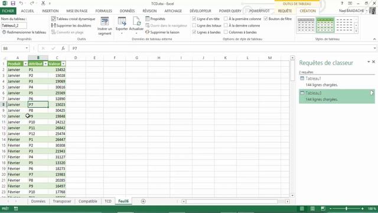The image size is (378, 213).
Task: Switch to Page Break Preview in status bar
Action: click(323, 208)
